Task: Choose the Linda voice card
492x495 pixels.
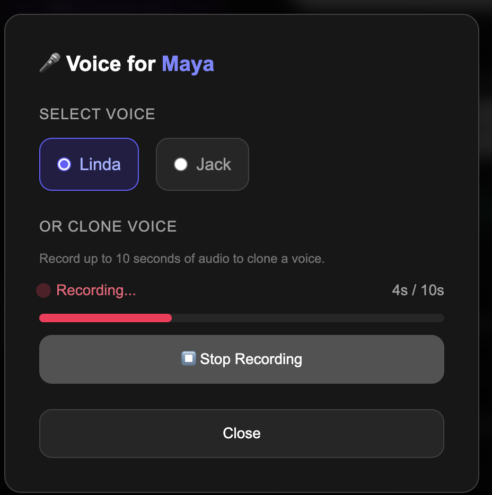Action: tap(89, 164)
